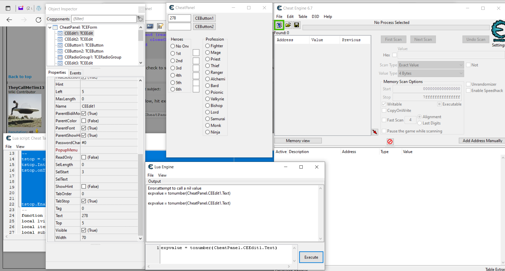Toggle the ReadOnly property checkbox

click(84, 157)
